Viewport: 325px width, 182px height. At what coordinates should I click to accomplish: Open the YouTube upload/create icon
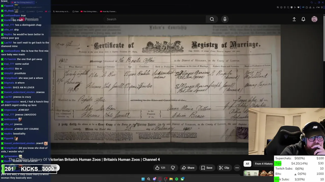pos(294,19)
